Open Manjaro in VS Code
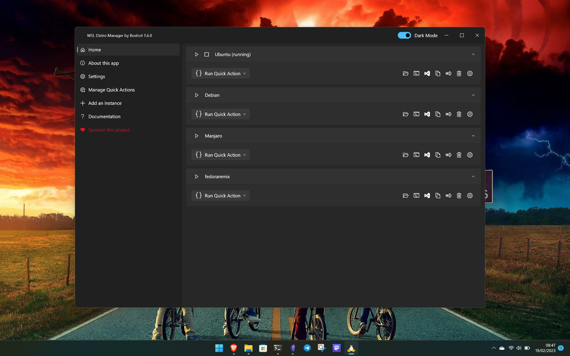 pos(427,155)
